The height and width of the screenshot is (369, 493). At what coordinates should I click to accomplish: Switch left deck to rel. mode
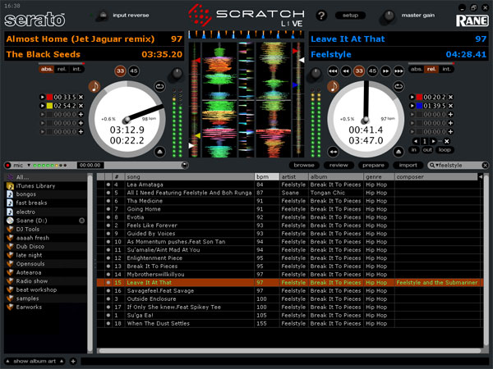[x=62, y=69]
